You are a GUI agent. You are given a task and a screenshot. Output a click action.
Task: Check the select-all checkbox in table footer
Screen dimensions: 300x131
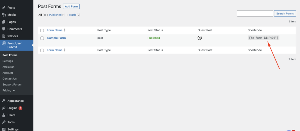(42, 50)
